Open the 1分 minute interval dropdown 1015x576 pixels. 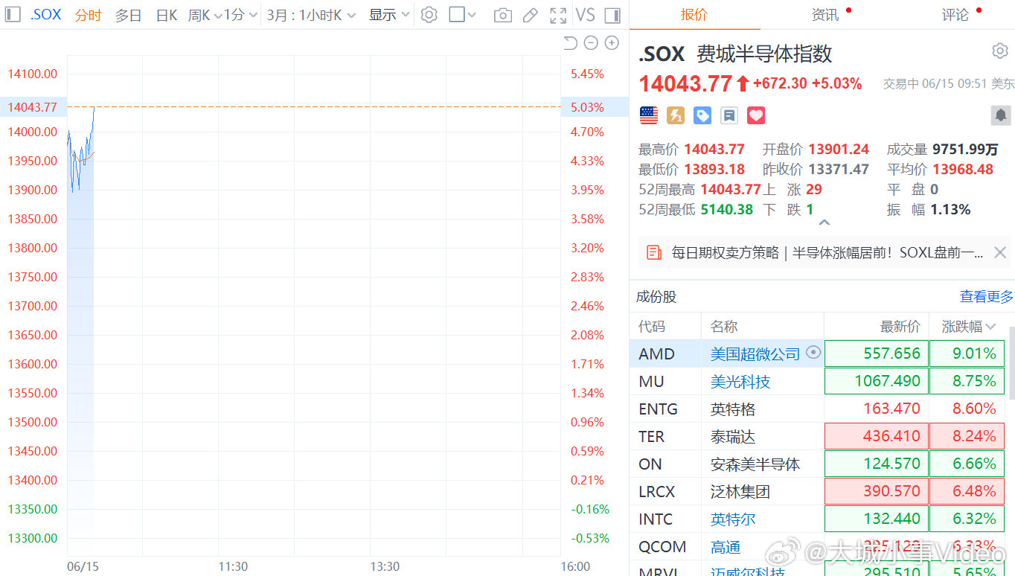(241, 15)
